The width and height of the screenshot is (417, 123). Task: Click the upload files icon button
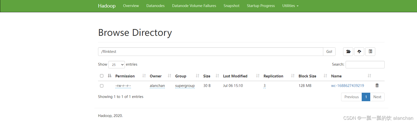click(x=359, y=52)
